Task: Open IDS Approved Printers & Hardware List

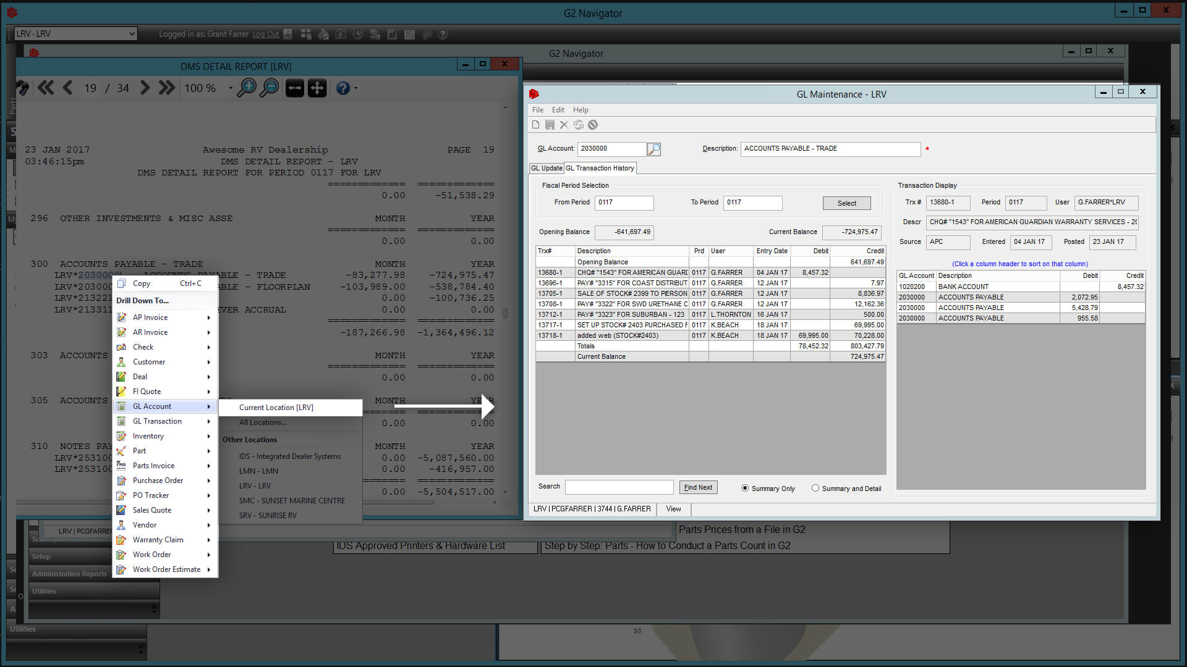Action: click(x=420, y=546)
